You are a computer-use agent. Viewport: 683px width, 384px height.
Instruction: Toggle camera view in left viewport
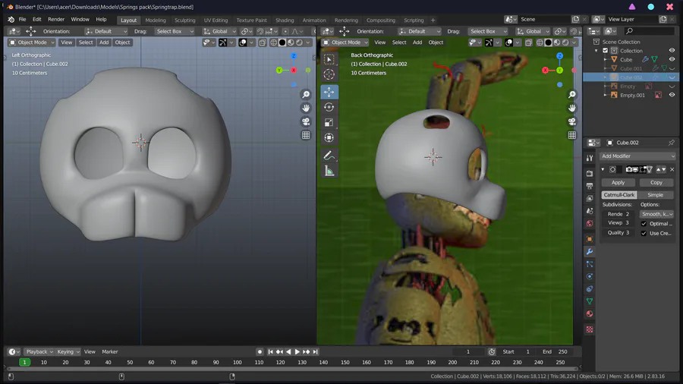306,121
